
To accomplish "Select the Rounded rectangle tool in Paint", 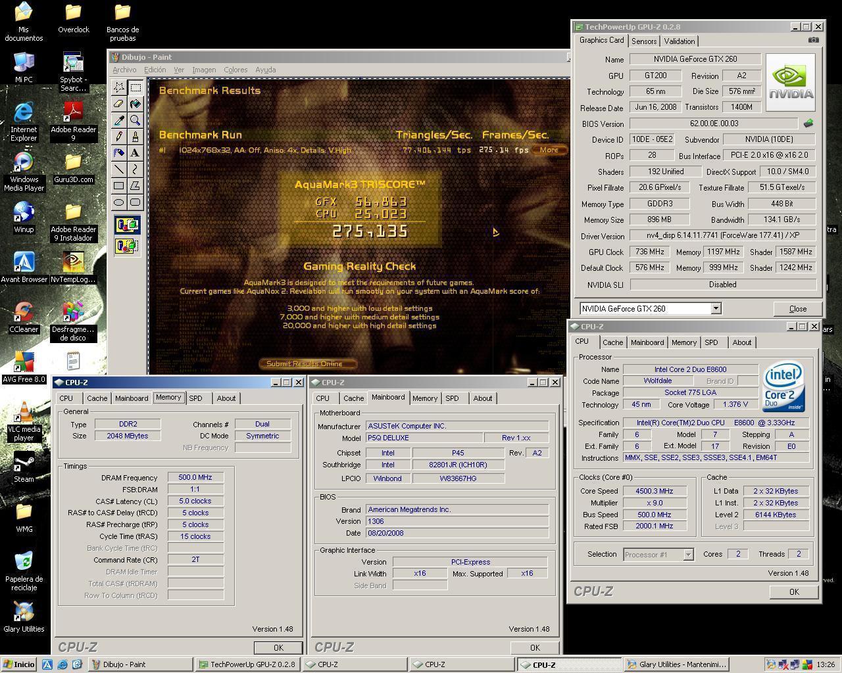I will (x=136, y=202).
